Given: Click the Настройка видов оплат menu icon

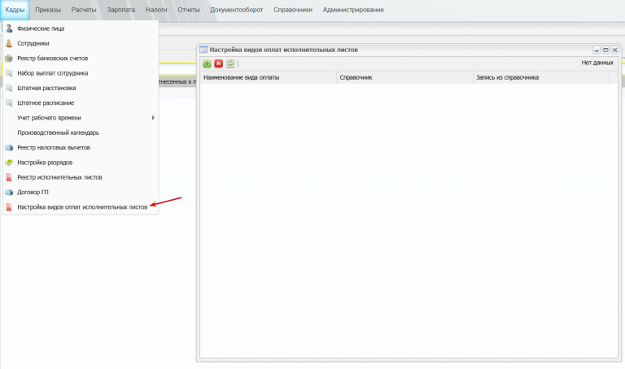Looking at the screenshot, I should [9, 207].
